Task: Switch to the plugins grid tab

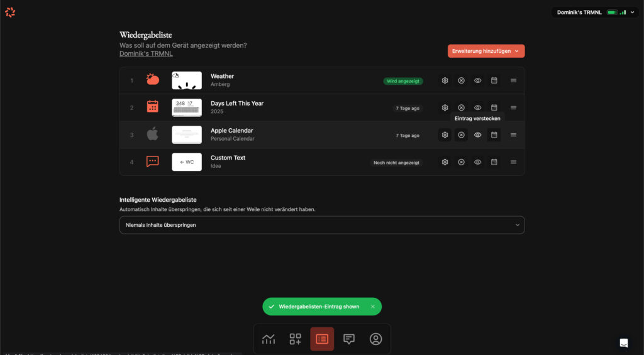Action: pos(295,339)
